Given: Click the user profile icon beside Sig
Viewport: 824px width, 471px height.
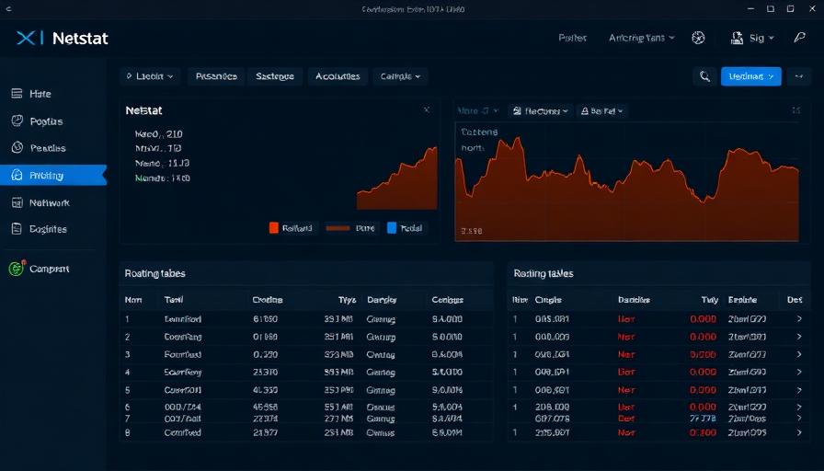Looking at the screenshot, I should tap(737, 38).
